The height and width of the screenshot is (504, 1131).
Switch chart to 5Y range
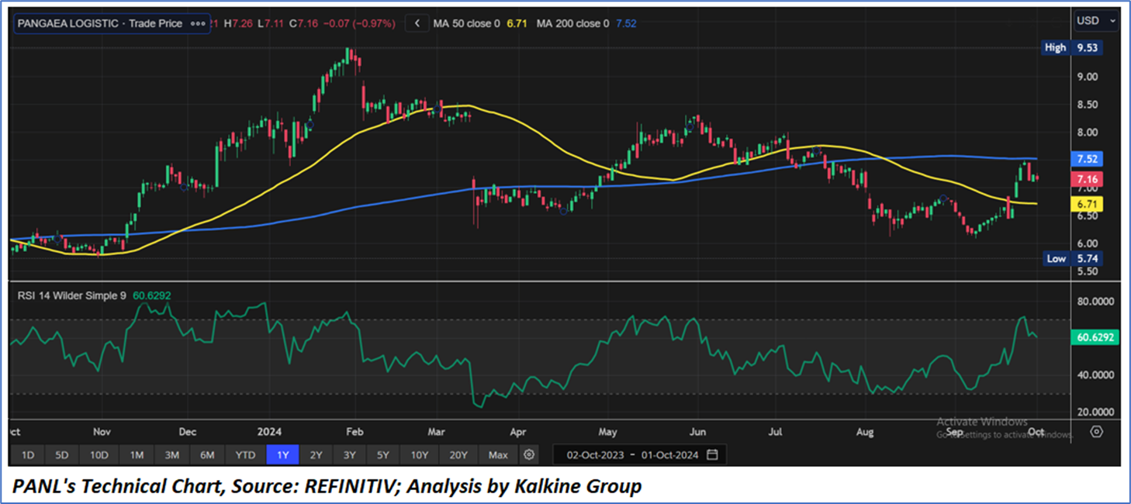tap(383, 454)
